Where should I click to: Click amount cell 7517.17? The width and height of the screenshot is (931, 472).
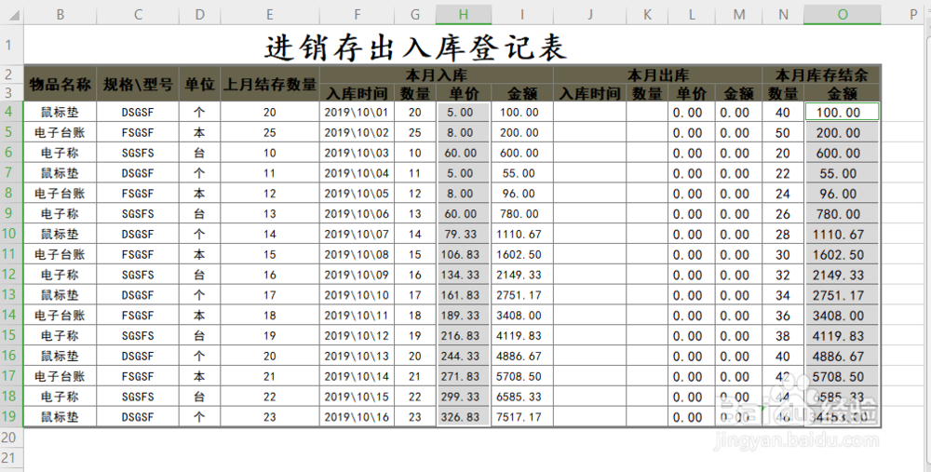[x=522, y=417]
